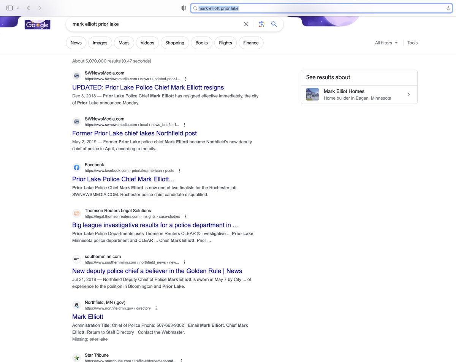Image resolution: width=456 pixels, height=362 pixels.
Task: Open 'Prior Lake Police Chief Mark Elliott resigns' result
Action: [x=148, y=87]
